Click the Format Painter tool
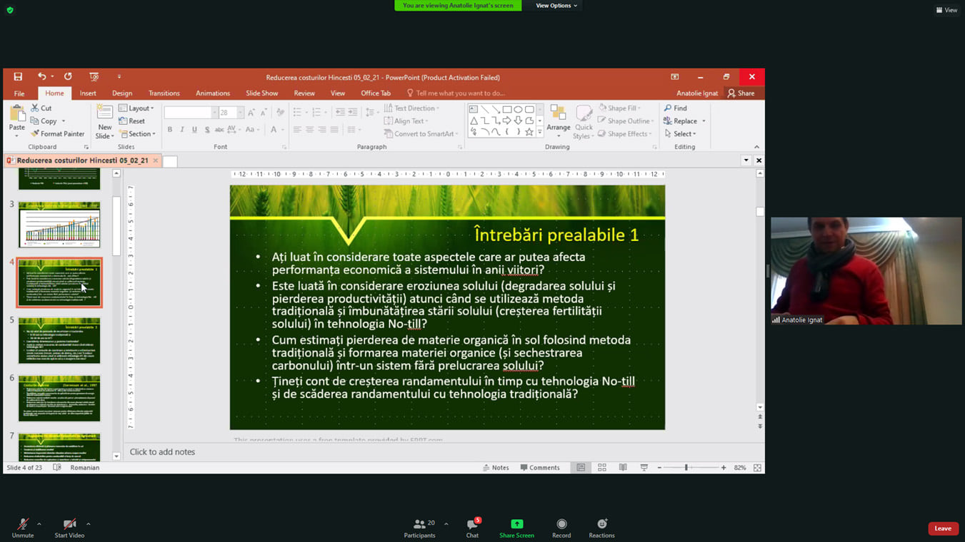 (x=57, y=134)
